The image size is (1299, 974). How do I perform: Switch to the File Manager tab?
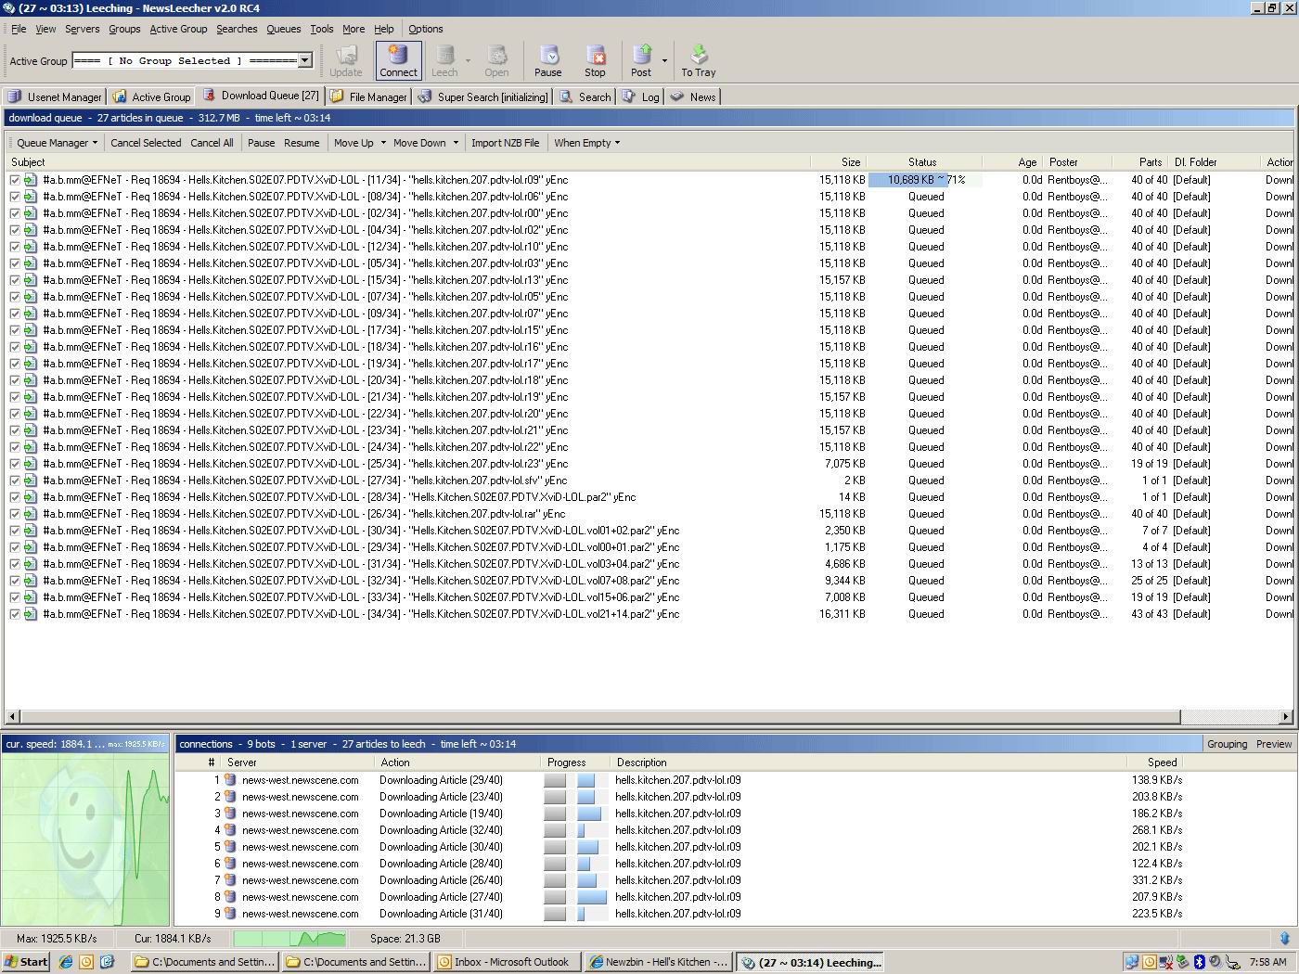click(369, 96)
